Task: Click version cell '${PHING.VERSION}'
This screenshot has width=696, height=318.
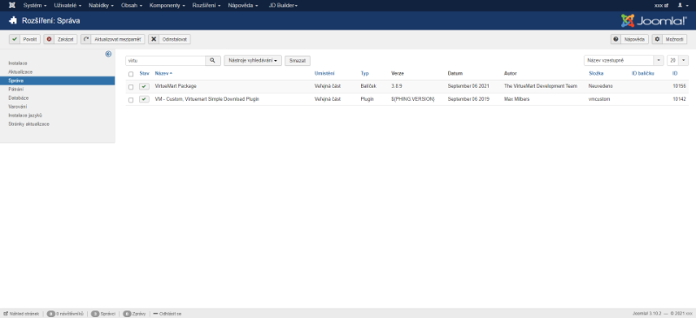Action: click(412, 99)
